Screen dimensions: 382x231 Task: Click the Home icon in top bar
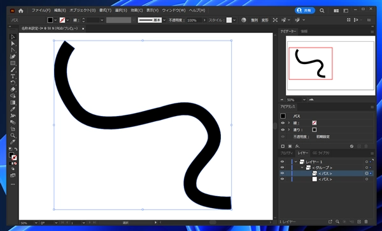(x=21, y=11)
